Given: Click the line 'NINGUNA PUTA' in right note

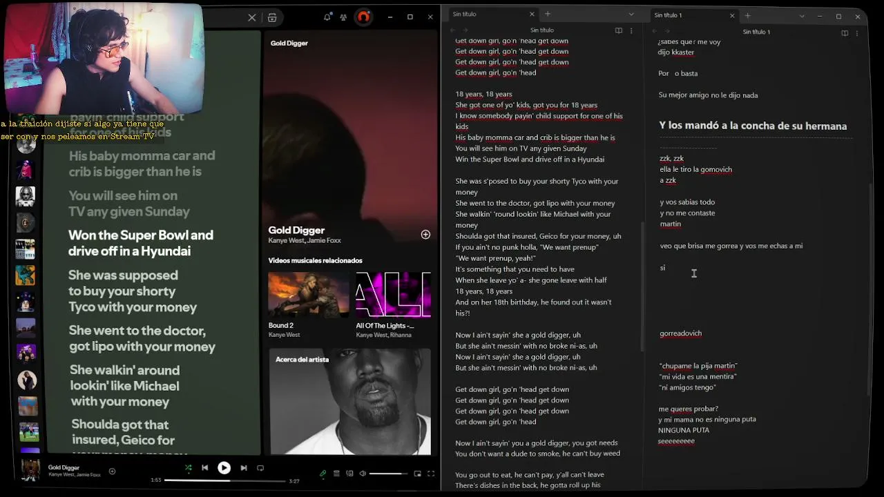Looking at the screenshot, I should click(684, 430).
